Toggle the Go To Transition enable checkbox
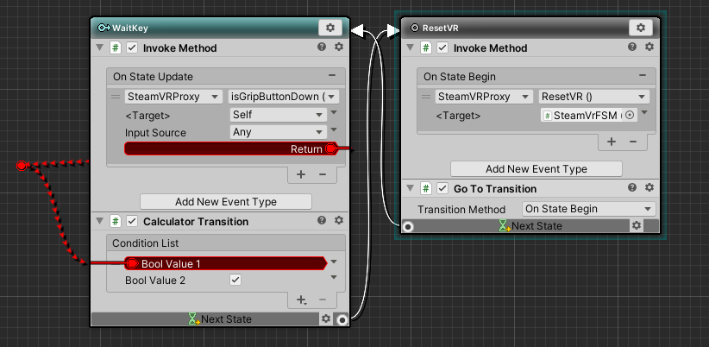 (x=442, y=188)
